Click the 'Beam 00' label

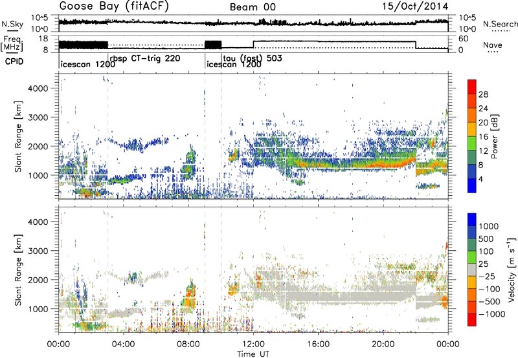pos(253,7)
